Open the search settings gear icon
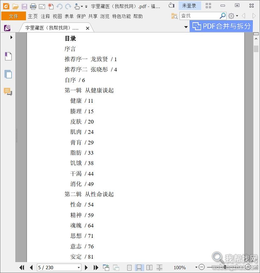The width and height of the screenshot is (260, 273). 231,16
